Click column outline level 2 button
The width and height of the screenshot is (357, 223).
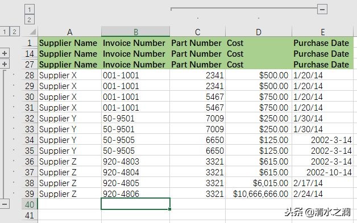[x=30, y=19]
